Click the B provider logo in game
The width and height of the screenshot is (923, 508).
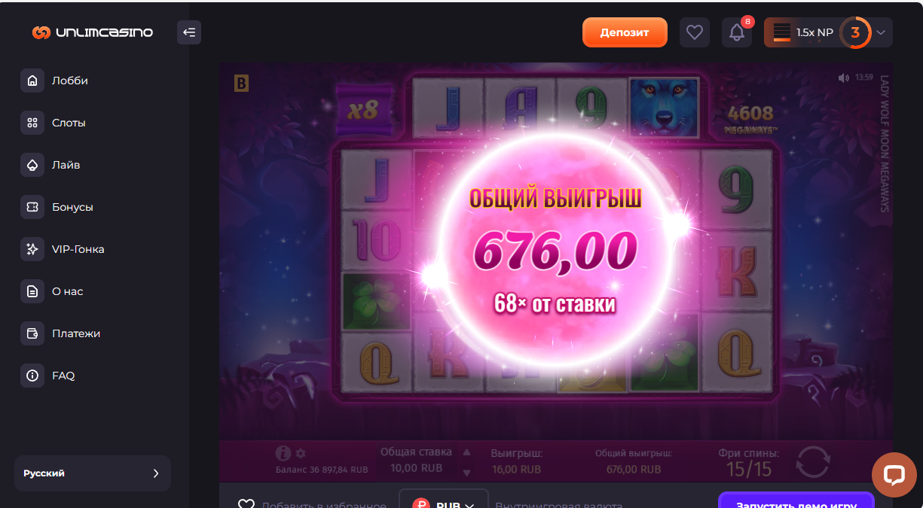(241, 83)
